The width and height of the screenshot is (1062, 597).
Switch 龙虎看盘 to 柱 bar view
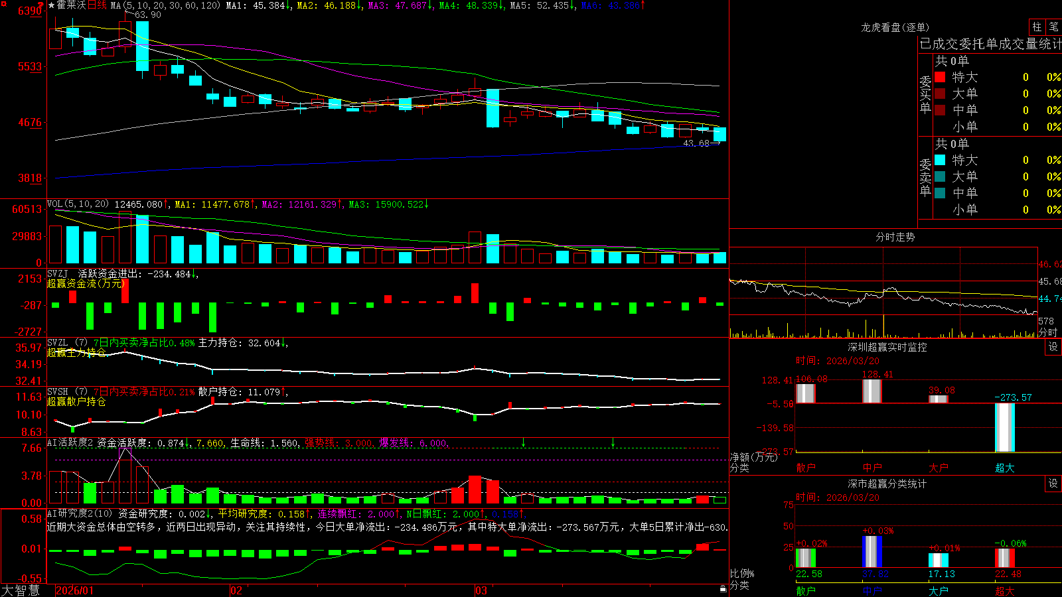pyautogui.click(x=1037, y=27)
